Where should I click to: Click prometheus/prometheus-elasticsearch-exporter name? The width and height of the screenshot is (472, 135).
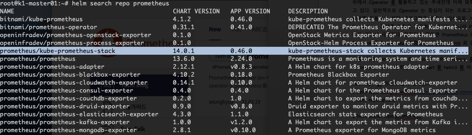pos(79,114)
